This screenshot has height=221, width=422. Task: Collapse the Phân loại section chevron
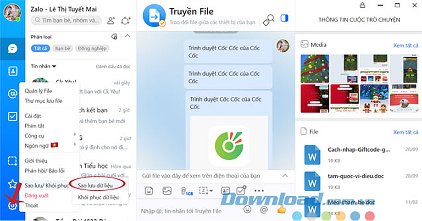pyautogui.click(x=128, y=36)
